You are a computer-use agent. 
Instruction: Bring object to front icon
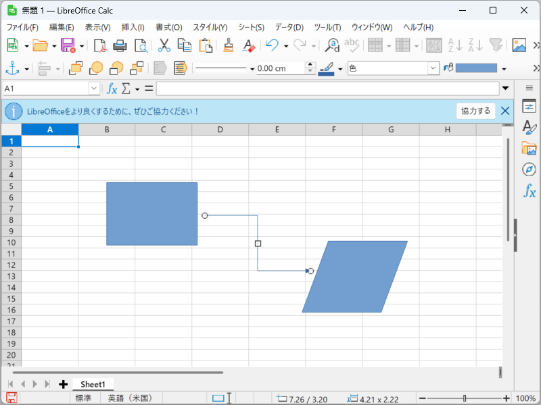(x=76, y=69)
